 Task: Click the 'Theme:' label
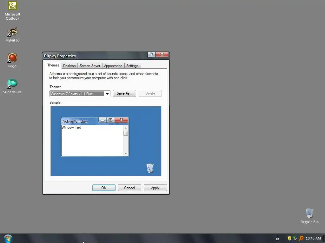[55, 87]
